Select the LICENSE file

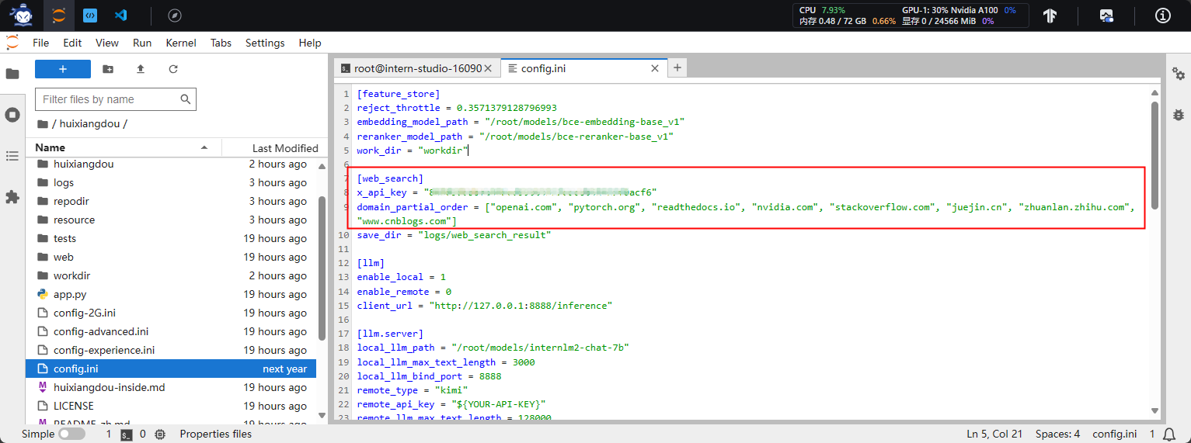[x=171, y=406]
